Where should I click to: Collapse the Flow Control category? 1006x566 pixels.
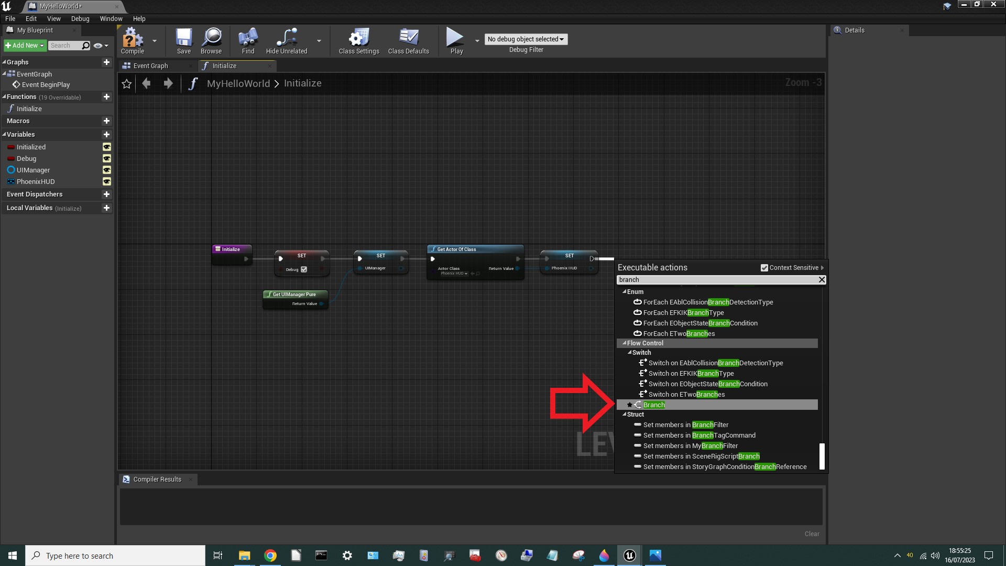624,343
